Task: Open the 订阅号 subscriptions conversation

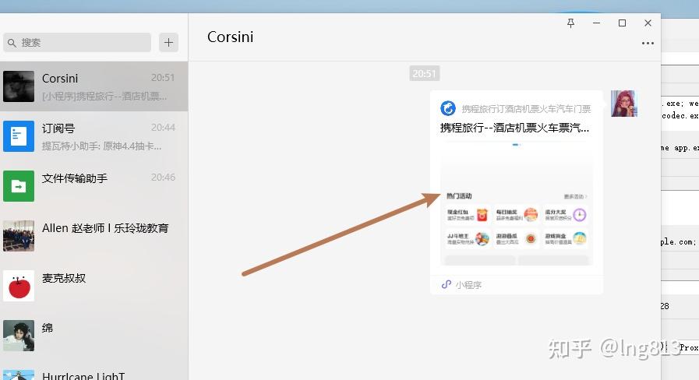Action: (94, 136)
